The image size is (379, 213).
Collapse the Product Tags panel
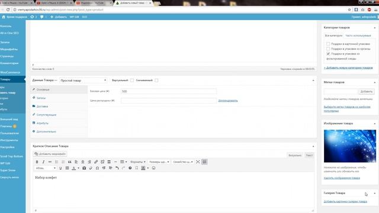(x=375, y=82)
